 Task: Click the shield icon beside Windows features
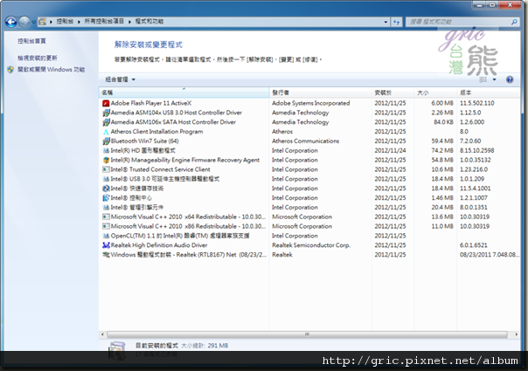coord(10,70)
